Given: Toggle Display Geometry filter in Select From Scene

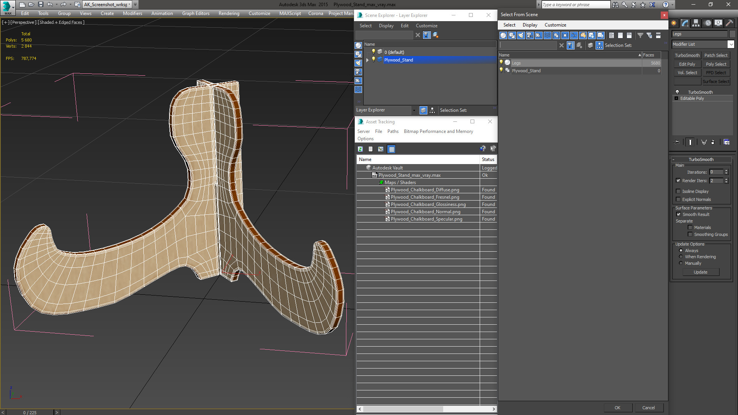Looking at the screenshot, I should pyautogui.click(x=503, y=35).
